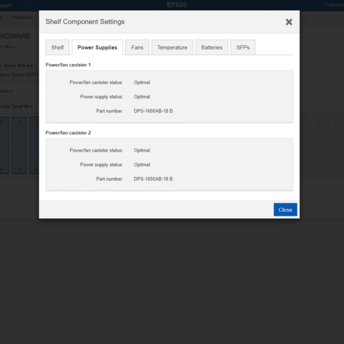
Task: Click canister 2 Part number label
Action: tap(110, 179)
